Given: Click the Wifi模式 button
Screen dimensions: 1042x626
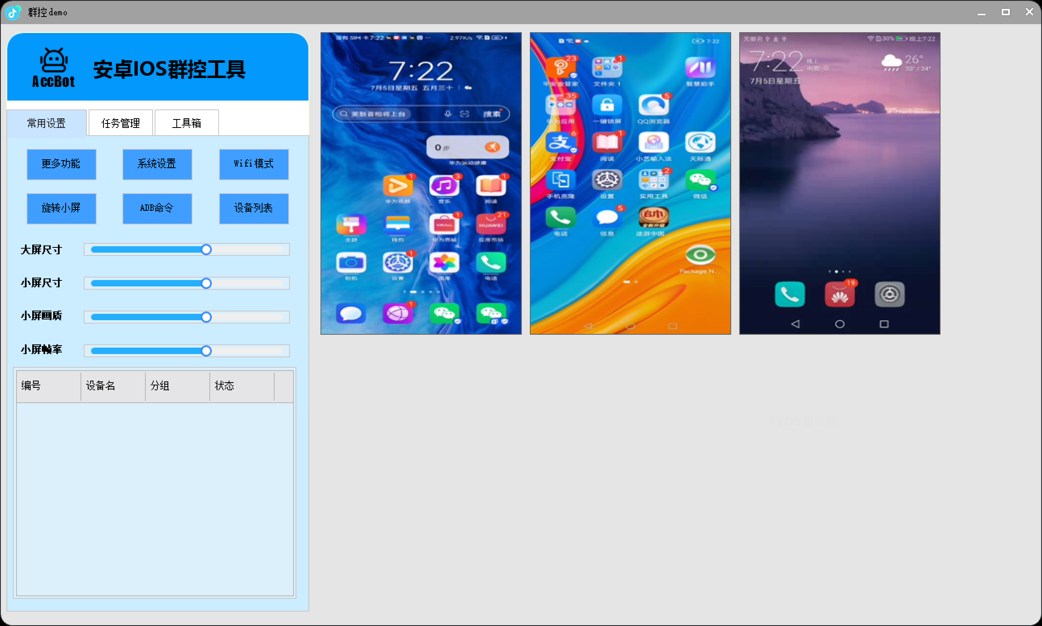Looking at the screenshot, I should (x=254, y=164).
